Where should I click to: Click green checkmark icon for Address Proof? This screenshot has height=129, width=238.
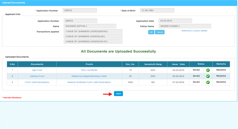208,76
